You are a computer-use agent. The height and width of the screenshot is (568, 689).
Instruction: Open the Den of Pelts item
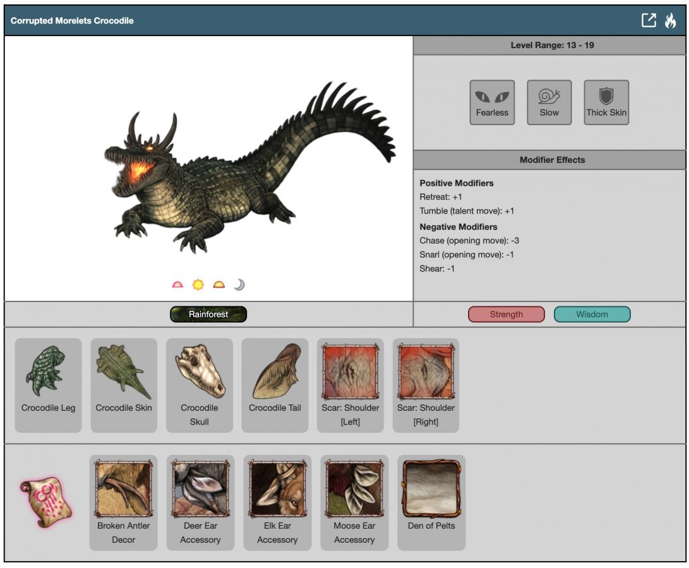[431, 502]
